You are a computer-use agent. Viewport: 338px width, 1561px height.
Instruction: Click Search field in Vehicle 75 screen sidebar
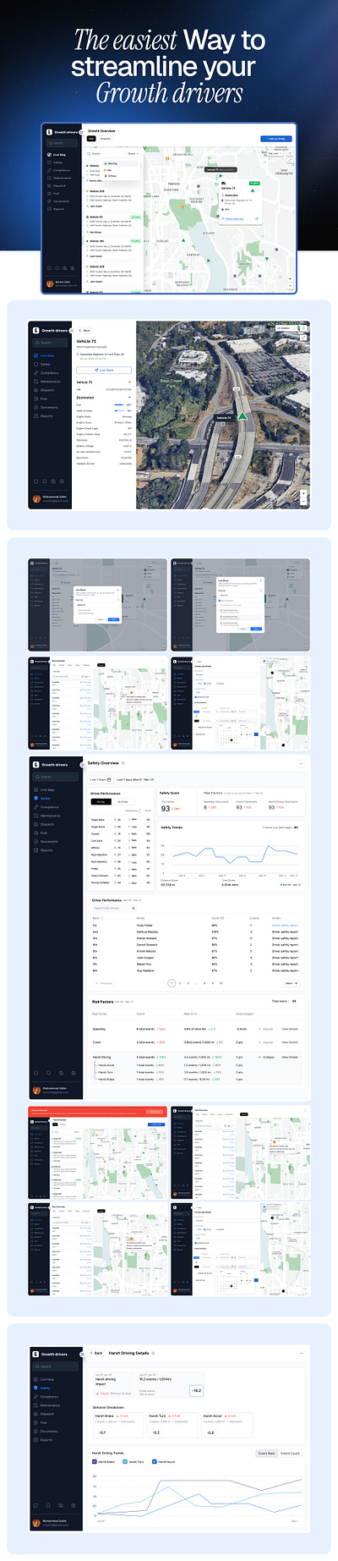[x=51, y=343]
